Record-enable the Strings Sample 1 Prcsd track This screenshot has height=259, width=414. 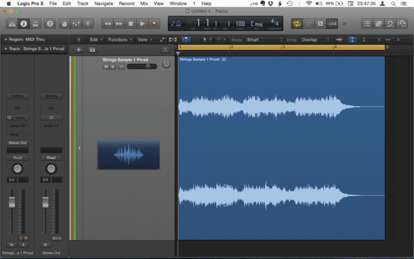[x=121, y=67]
